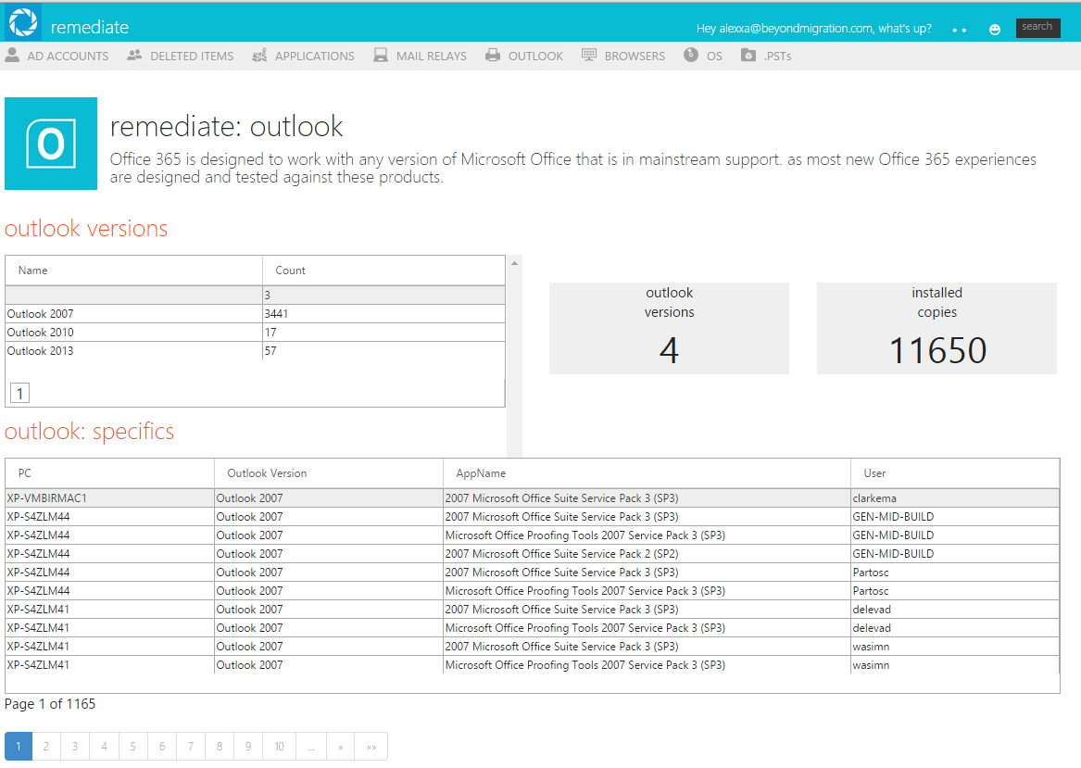This screenshot has height=768, width=1081.
Task: Go to page 5 of specifics
Action: (x=133, y=747)
